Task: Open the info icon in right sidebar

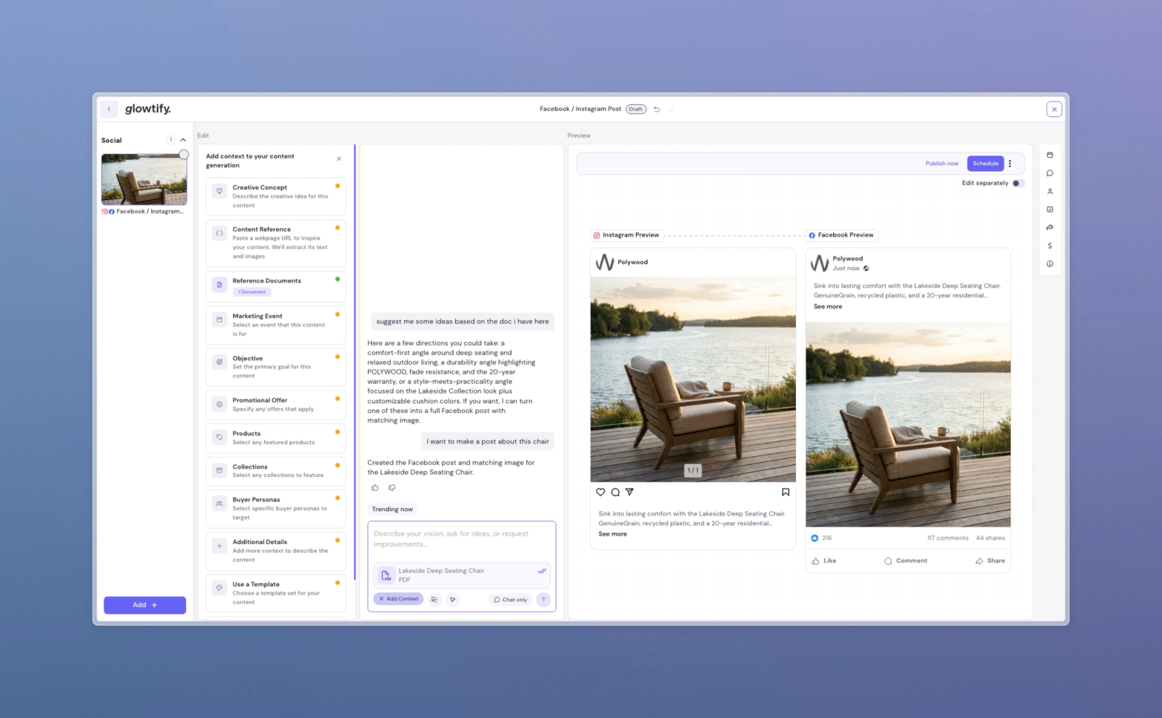Action: [x=1049, y=264]
